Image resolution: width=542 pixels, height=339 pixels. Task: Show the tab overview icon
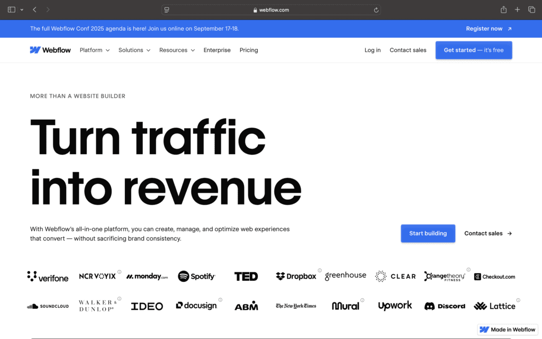click(531, 10)
